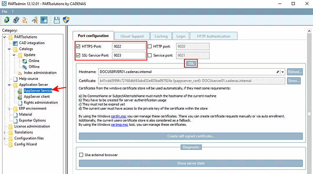The image size is (313, 174).
Task: Click the globe online update toolbar icon
Action: point(7,20)
